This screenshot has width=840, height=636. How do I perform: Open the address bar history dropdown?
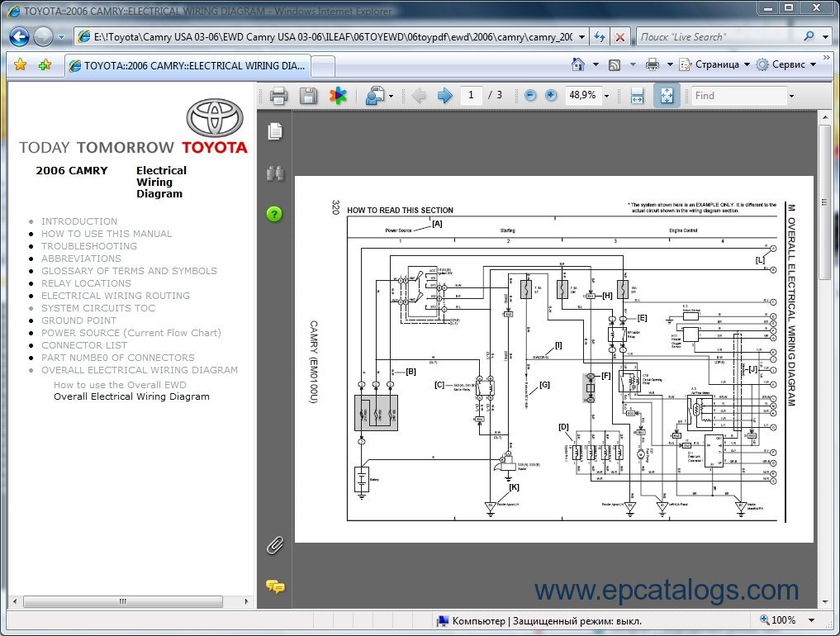pyautogui.click(x=581, y=37)
